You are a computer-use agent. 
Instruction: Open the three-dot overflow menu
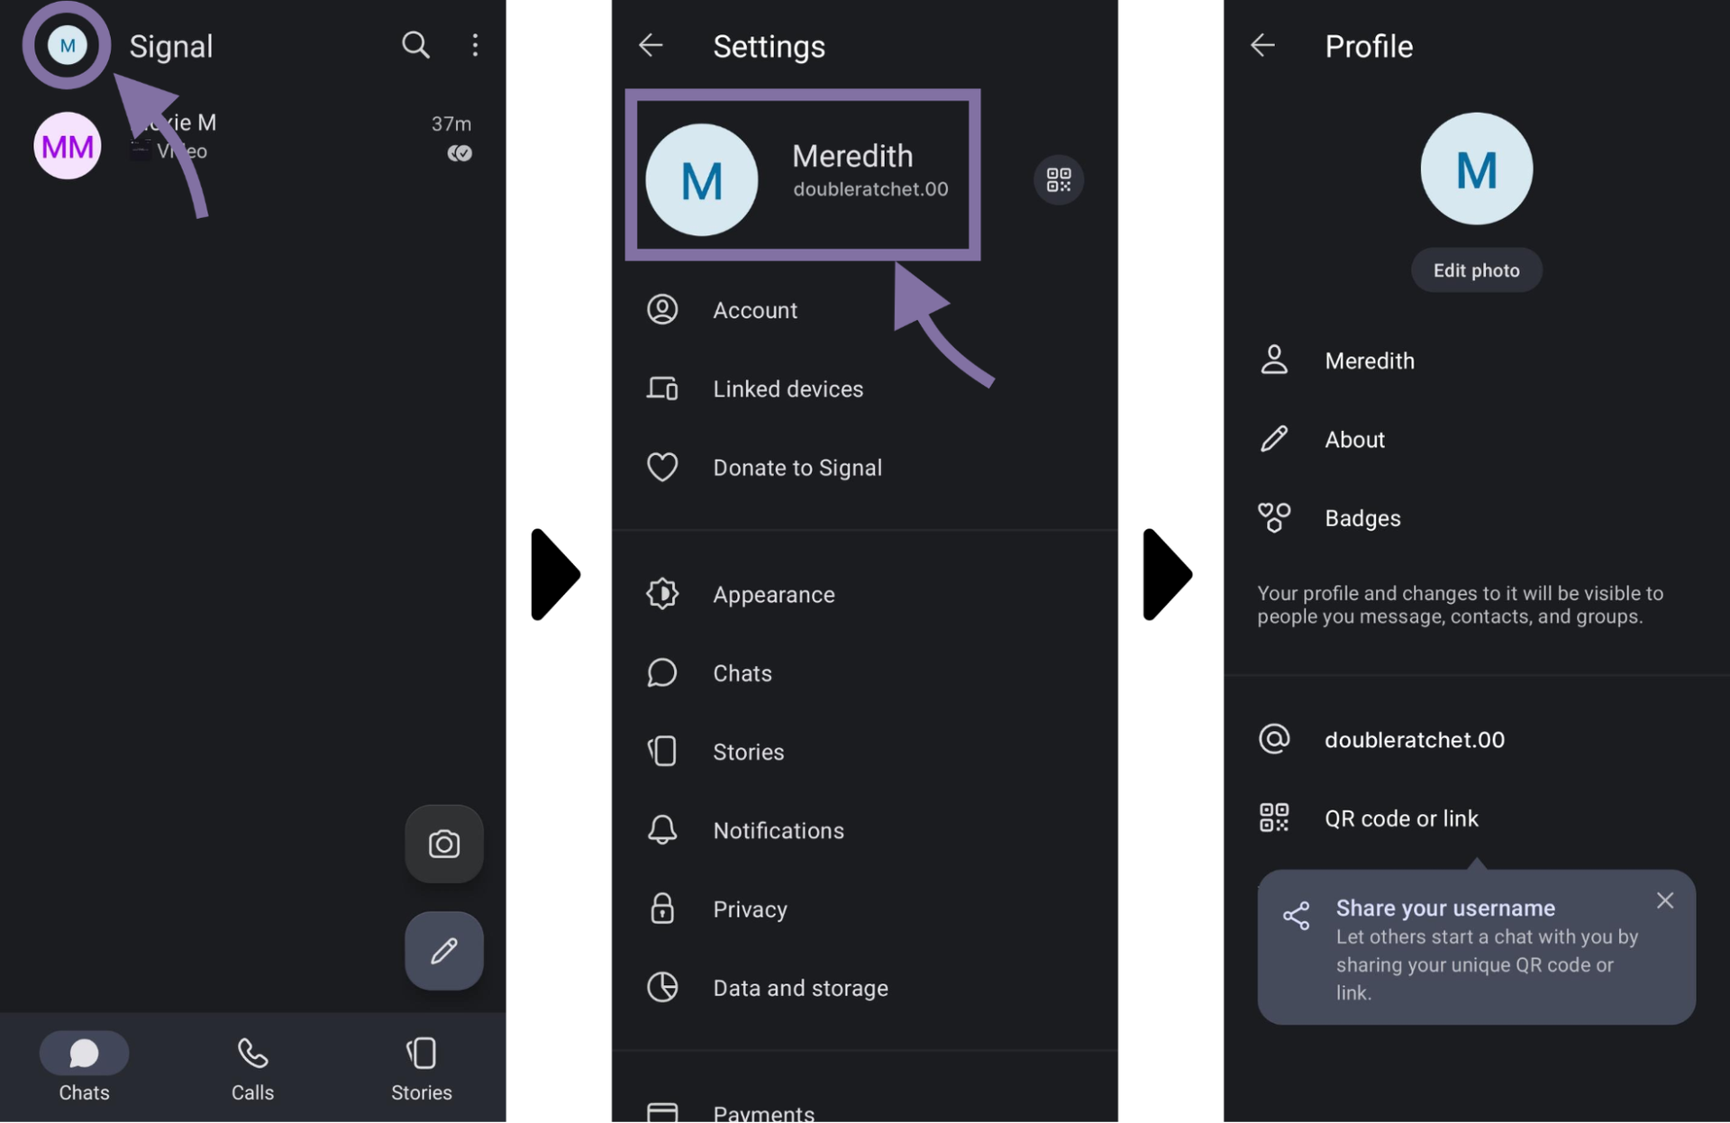[475, 45]
